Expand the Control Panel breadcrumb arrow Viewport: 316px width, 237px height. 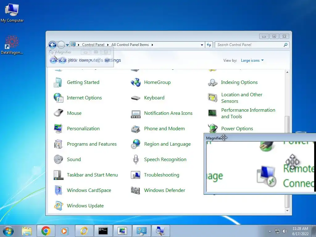[x=108, y=45]
